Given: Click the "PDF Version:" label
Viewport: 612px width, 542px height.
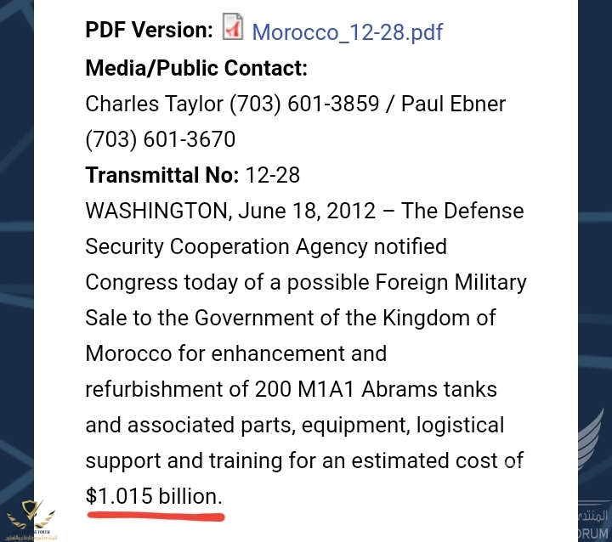Looking at the screenshot, I should [149, 31].
